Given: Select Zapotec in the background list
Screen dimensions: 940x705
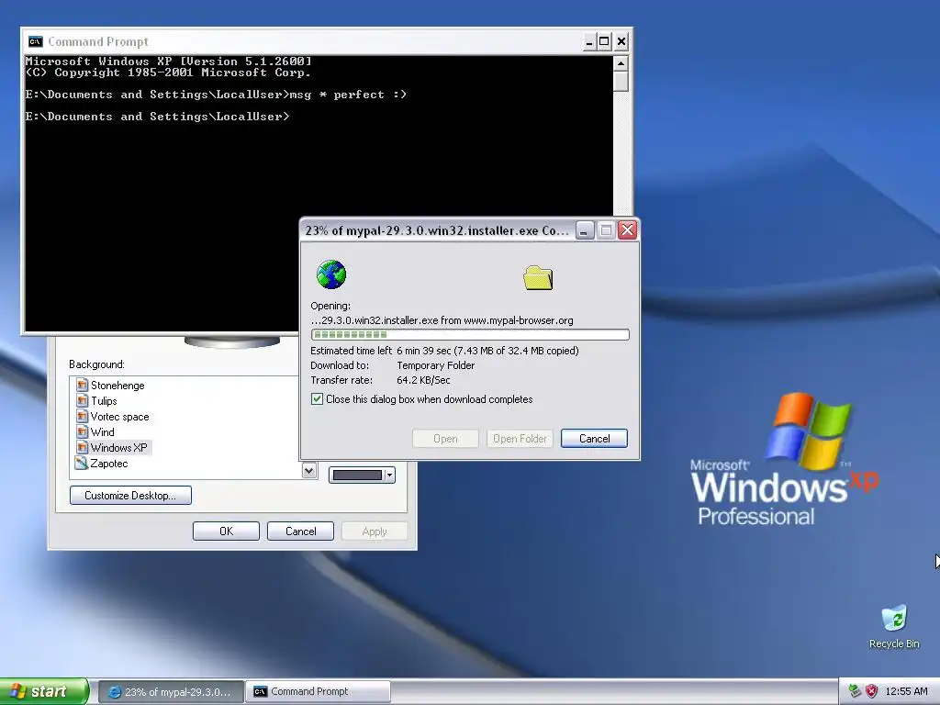Looking at the screenshot, I should 109,463.
